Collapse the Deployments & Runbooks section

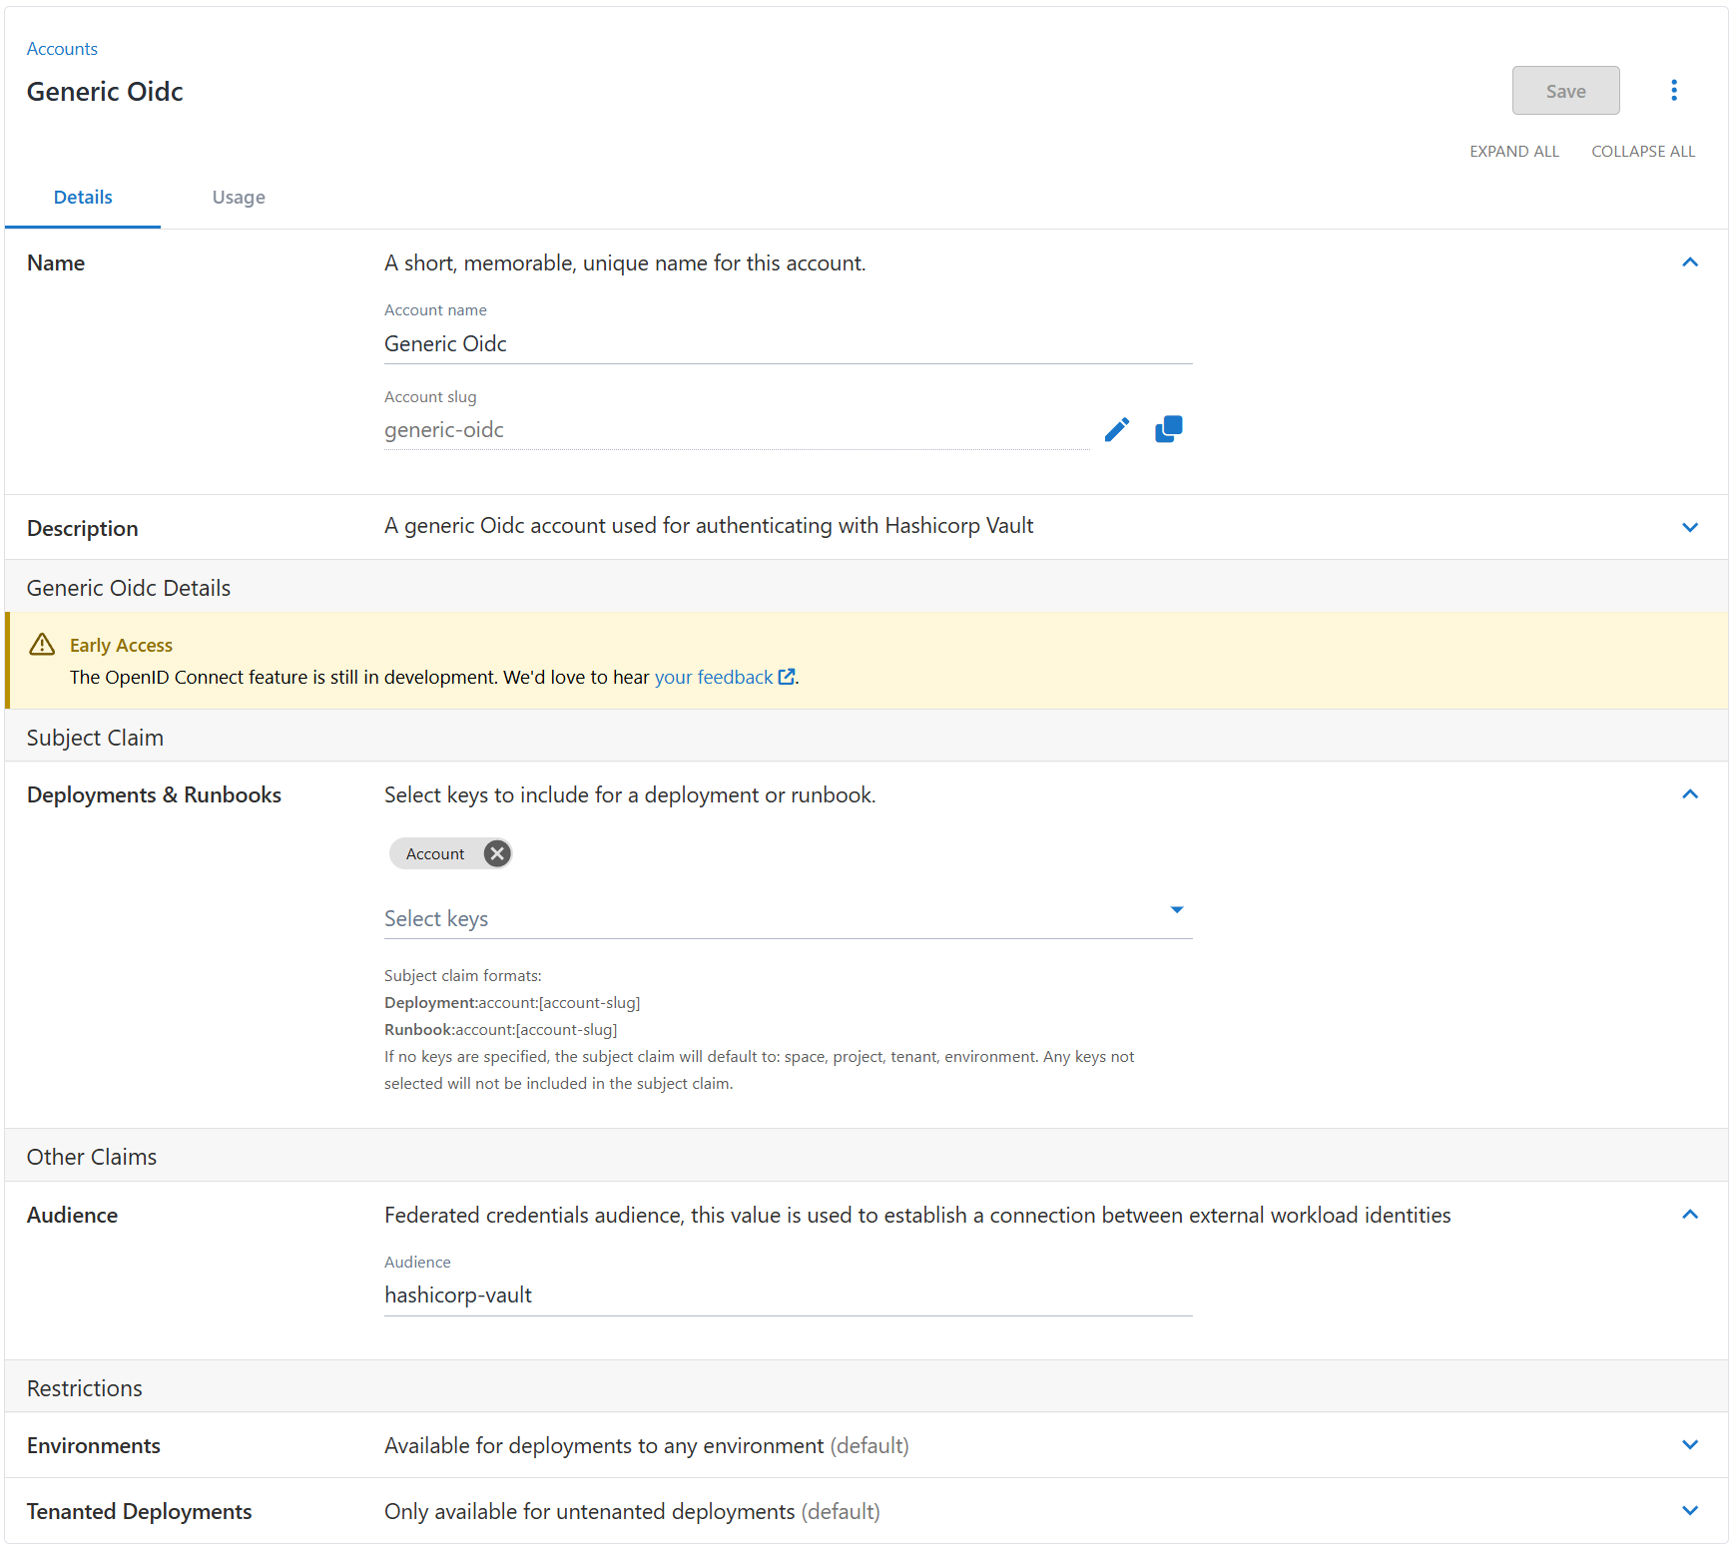click(x=1690, y=794)
